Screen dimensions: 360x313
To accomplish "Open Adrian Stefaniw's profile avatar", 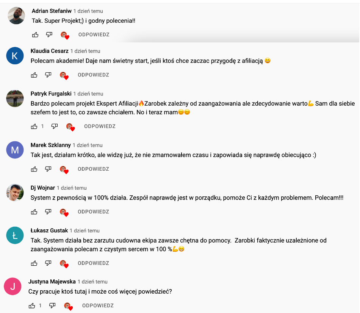I will pos(16,16).
